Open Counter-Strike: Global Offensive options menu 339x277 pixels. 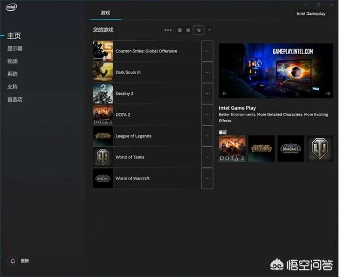click(207, 51)
